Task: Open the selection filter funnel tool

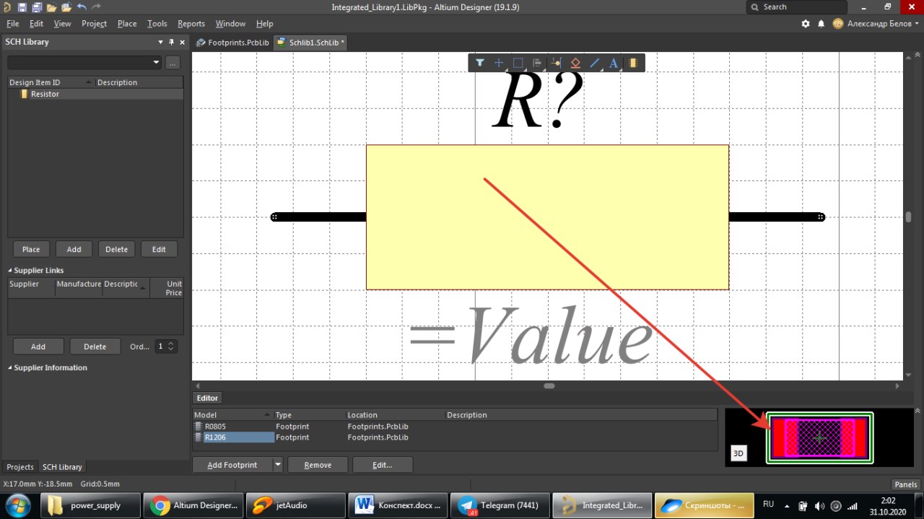Action: 479,63
